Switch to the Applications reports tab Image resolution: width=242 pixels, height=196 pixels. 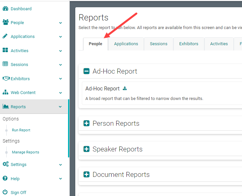(126, 44)
